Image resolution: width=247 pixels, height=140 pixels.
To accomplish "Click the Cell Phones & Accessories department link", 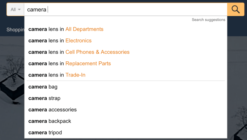I will (97, 52).
